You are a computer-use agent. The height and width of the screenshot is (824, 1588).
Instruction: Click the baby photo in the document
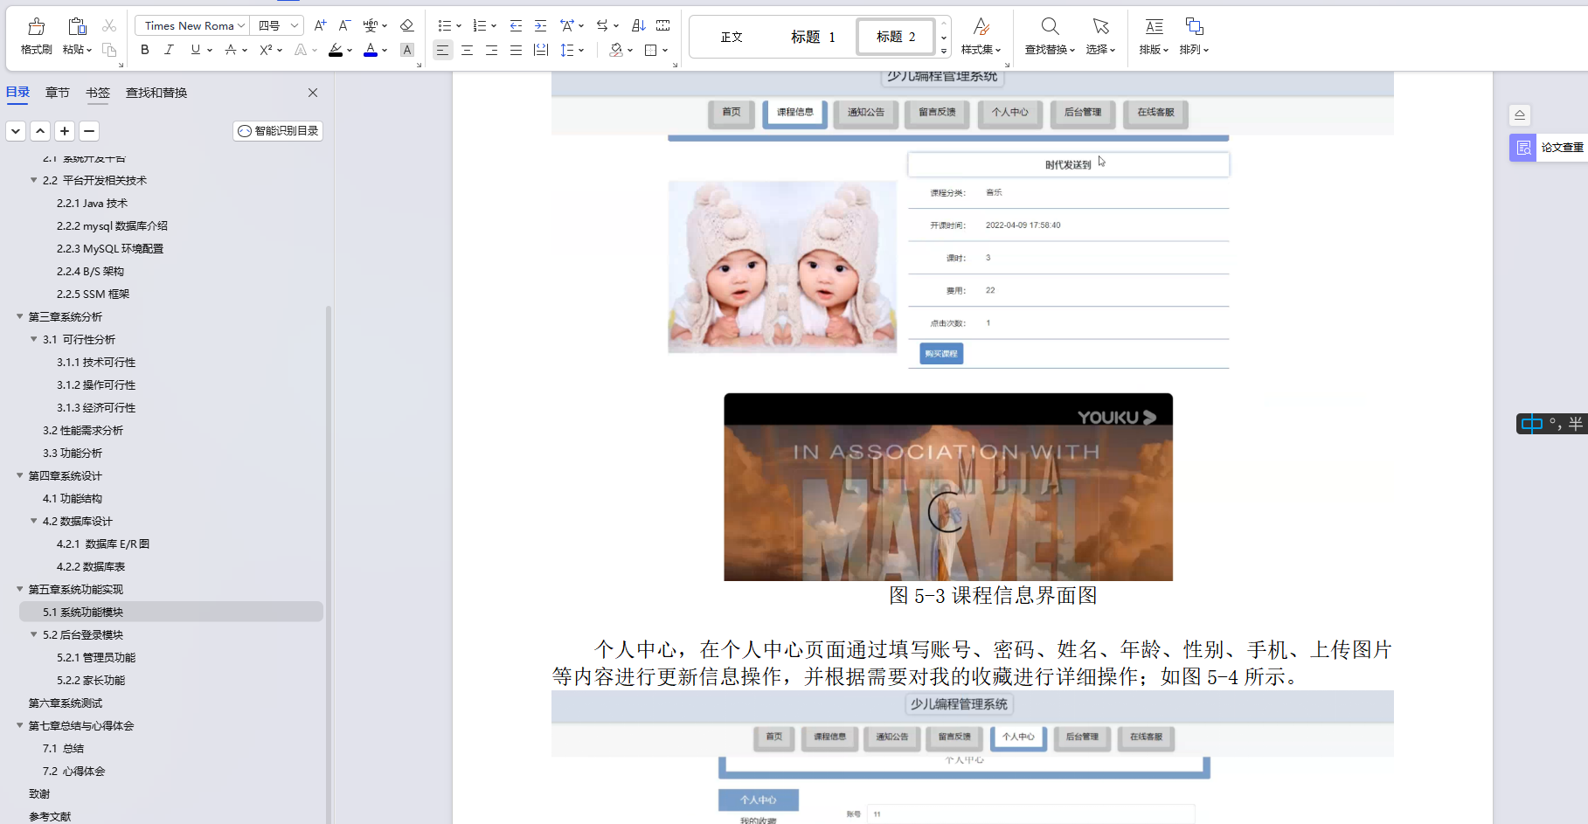click(782, 267)
